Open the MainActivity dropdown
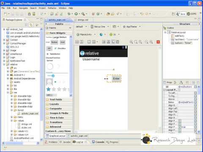This screenshot has width=203, height=152. tap(86, 35)
